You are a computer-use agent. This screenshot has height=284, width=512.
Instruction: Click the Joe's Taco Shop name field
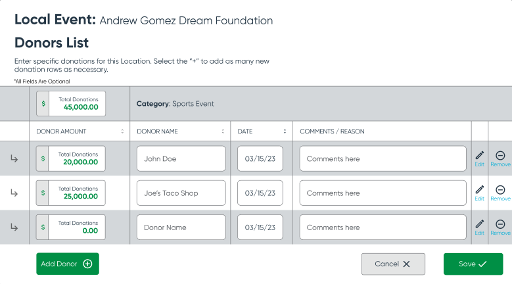pyautogui.click(x=181, y=193)
